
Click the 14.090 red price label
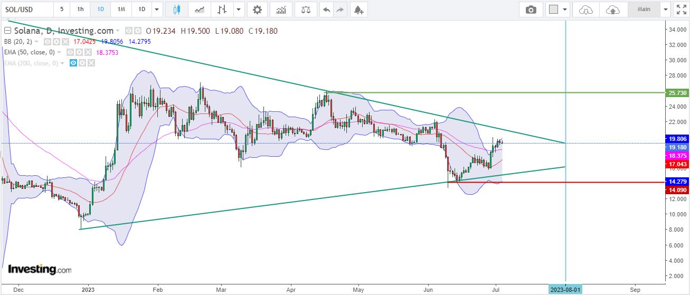[x=677, y=190]
